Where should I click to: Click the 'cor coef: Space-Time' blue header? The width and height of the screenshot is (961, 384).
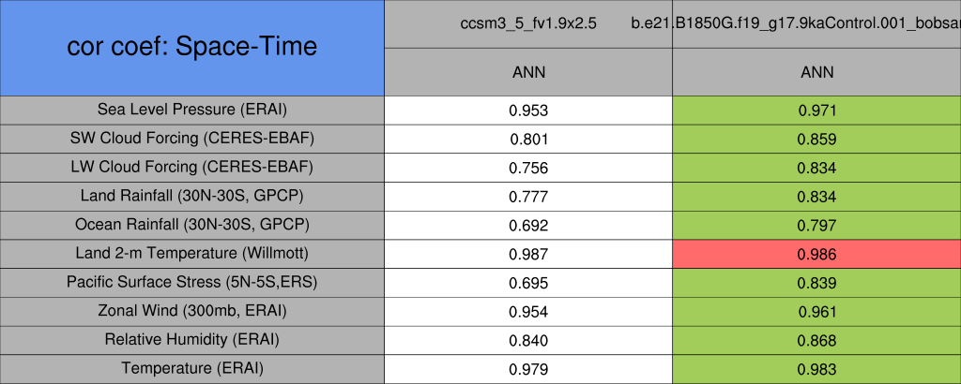click(192, 47)
